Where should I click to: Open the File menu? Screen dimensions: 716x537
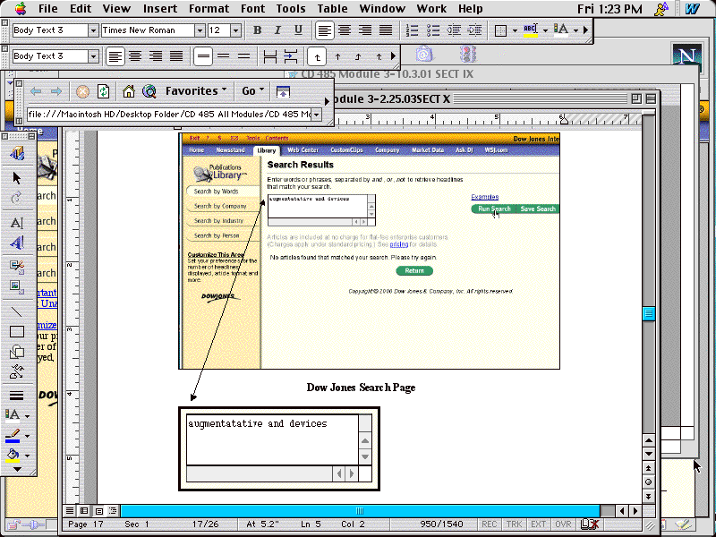[48, 9]
